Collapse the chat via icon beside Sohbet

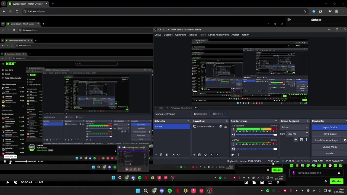pos(289,20)
